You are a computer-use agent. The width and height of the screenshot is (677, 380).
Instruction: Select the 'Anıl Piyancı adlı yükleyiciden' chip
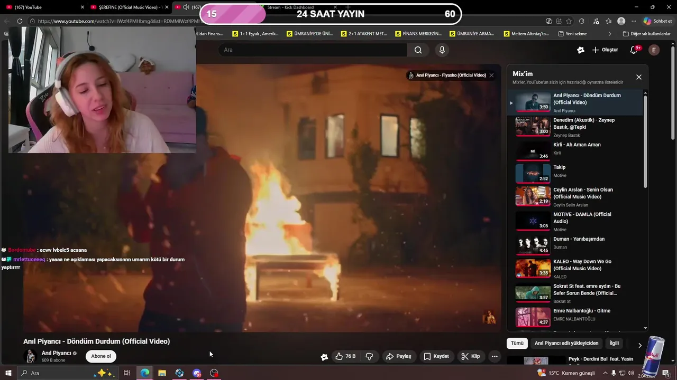tap(566, 343)
